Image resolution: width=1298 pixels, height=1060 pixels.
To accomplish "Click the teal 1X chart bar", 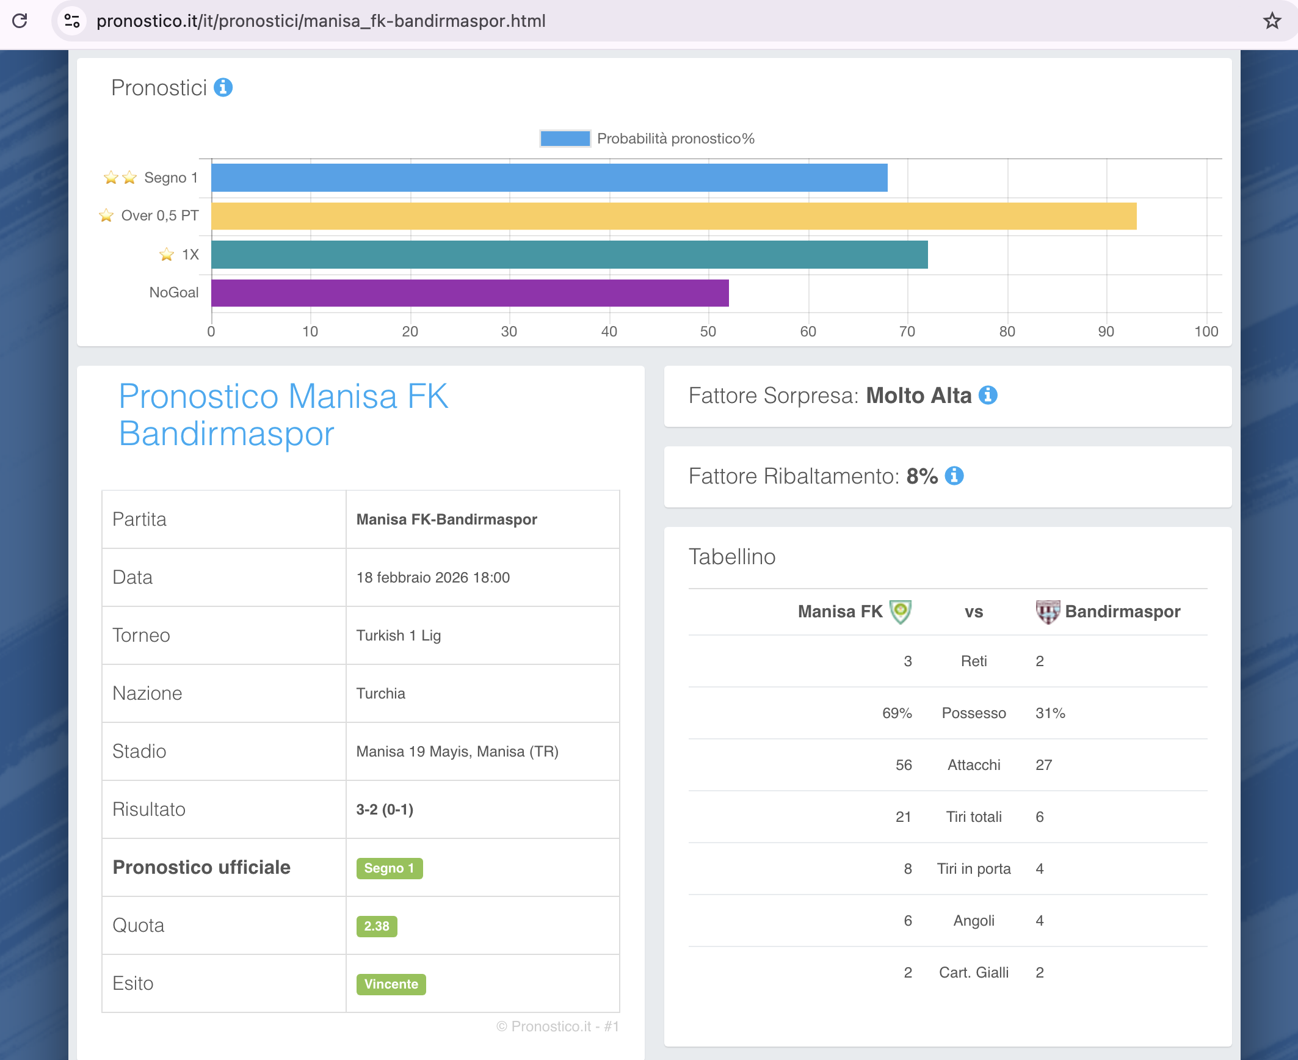I will [568, 255].
